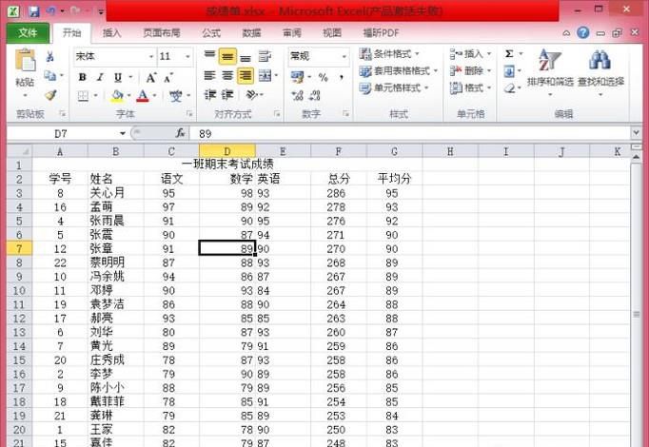Click the accounting currency format icon
This screenshot has height=447, width=649.
click(x=297, y=77)
